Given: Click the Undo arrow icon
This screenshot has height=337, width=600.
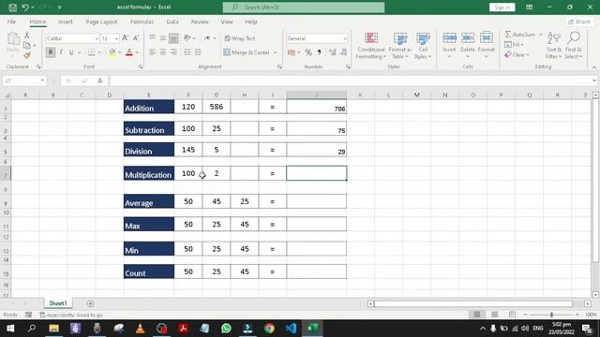Looking at the screenshot, I should [25, 7].
